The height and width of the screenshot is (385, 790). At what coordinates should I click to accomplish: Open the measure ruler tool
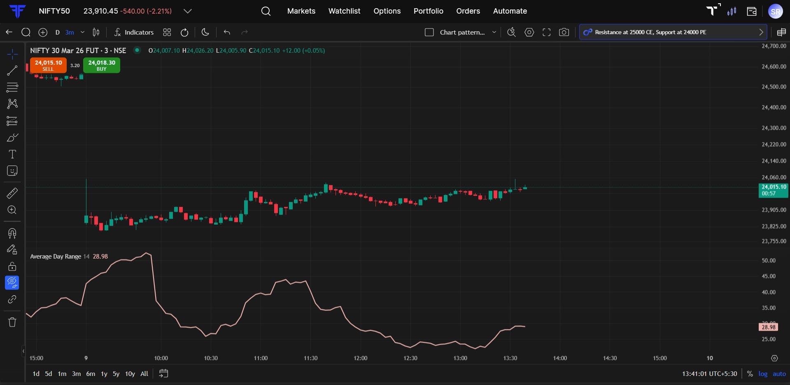coord(12,193)
